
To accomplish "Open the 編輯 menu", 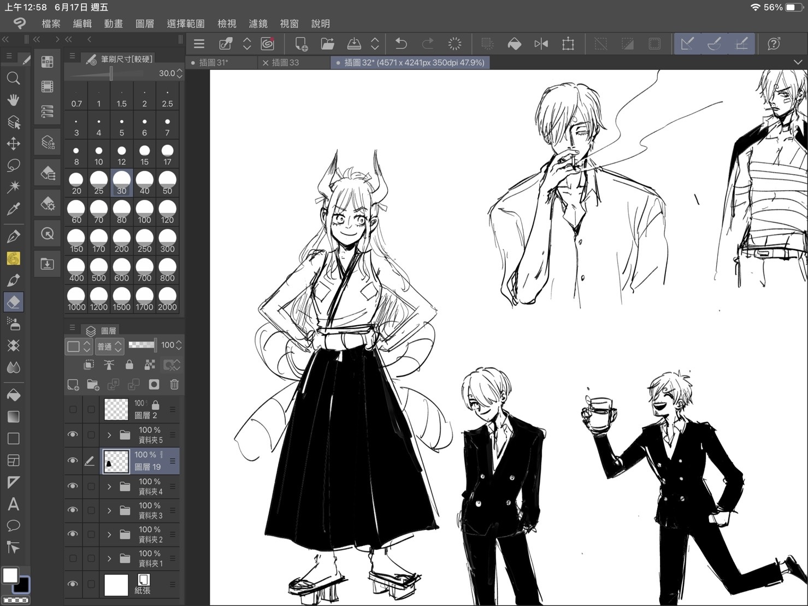I will (82, 23).
